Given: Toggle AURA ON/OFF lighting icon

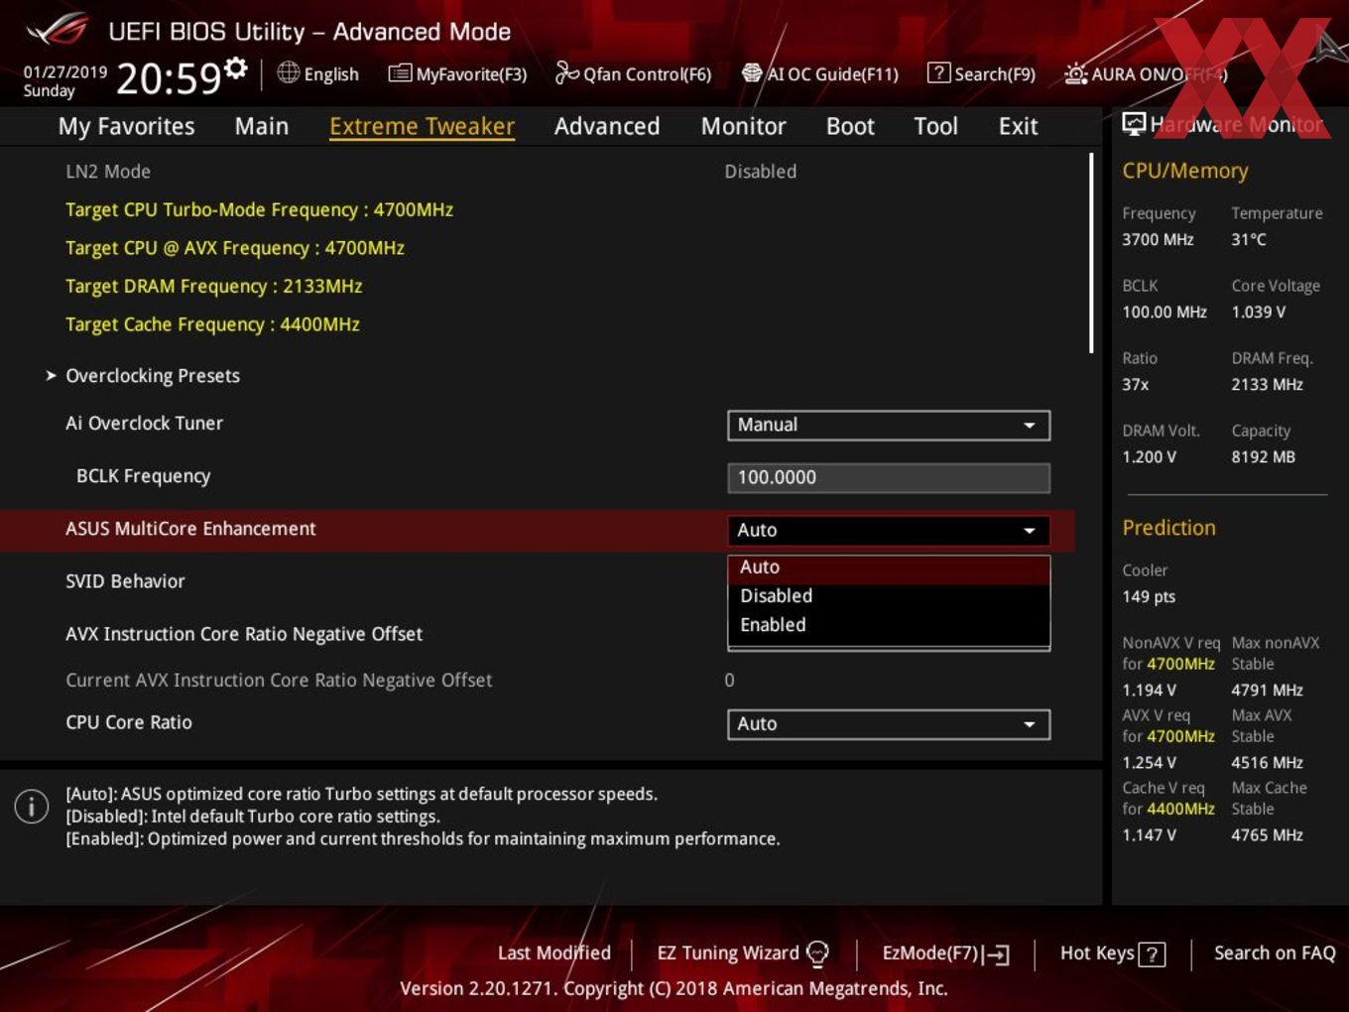Looking at the screenshot, I should tap(1075, 73).
